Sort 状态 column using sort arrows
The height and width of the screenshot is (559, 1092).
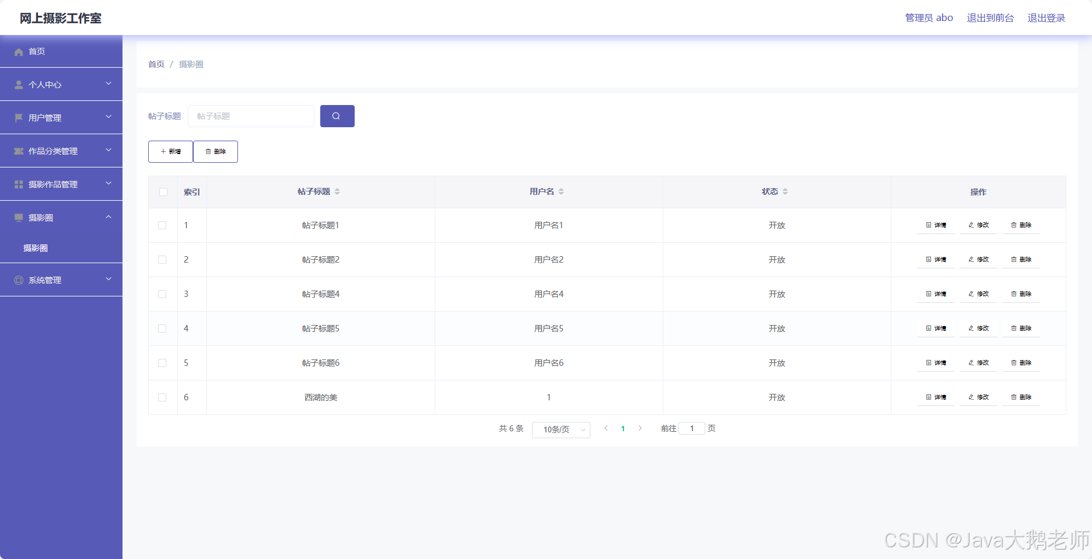pyautogui.click(x=785, y=192)
